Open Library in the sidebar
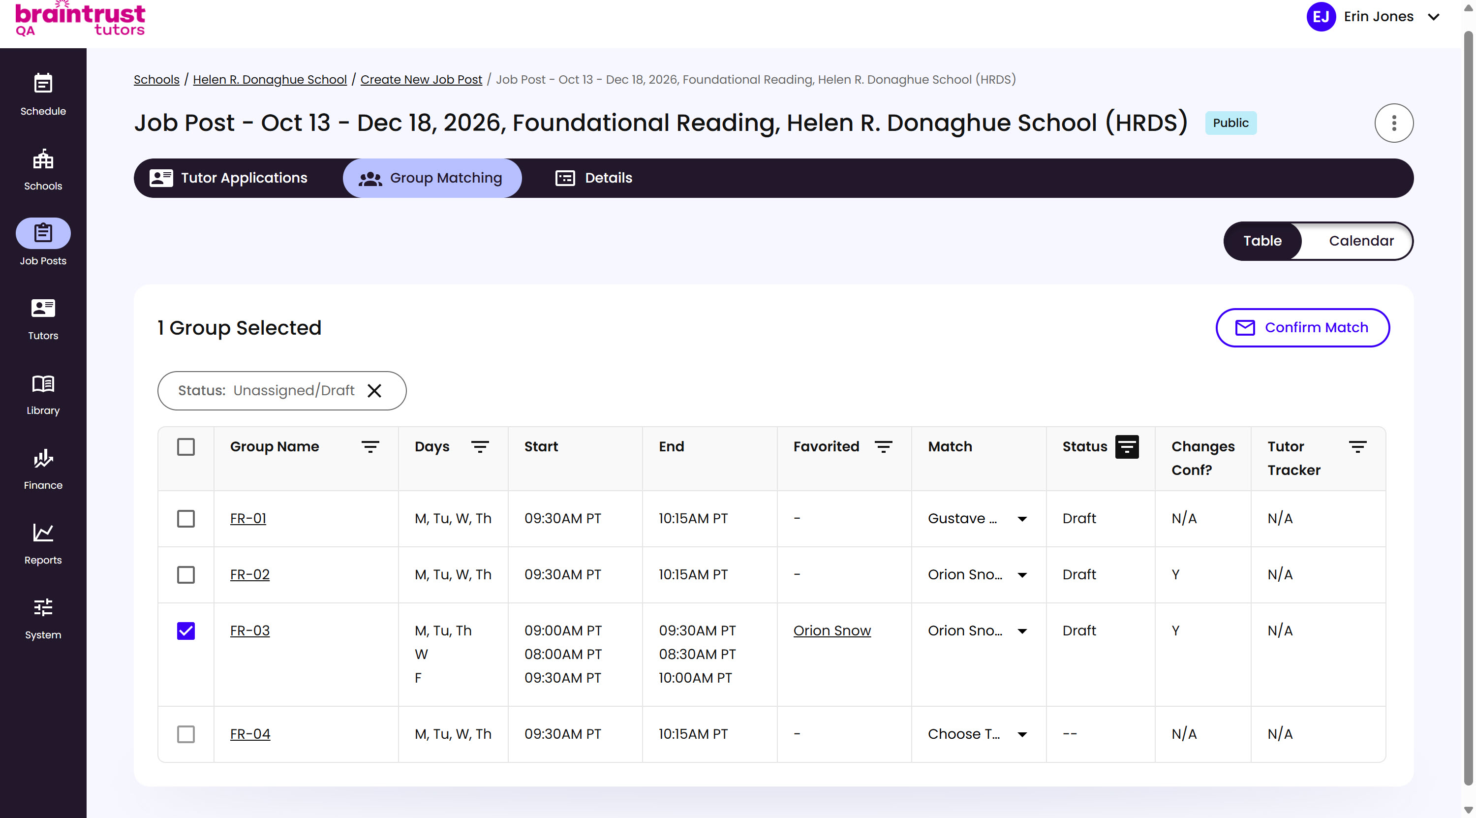1476x818 pixels. click(43, 394)
